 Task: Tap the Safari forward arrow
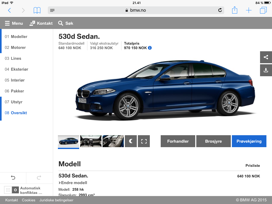pyautogui.click(x=23, y=10)
